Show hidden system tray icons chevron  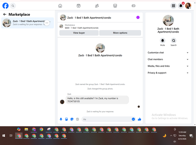[171, 136]
